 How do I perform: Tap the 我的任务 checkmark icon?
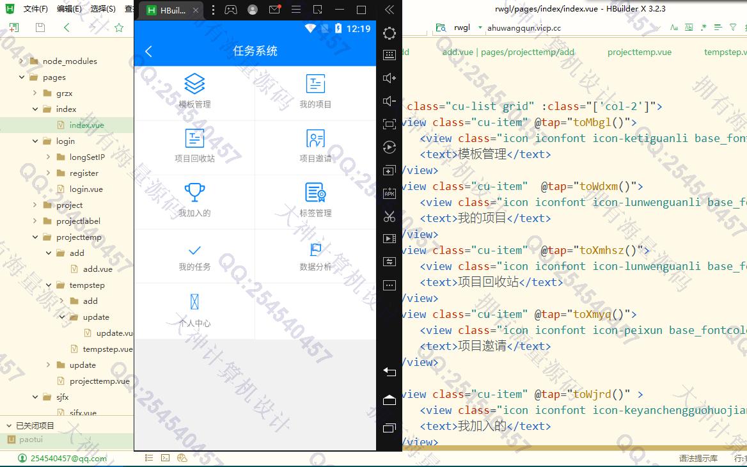tap(194, 250)
